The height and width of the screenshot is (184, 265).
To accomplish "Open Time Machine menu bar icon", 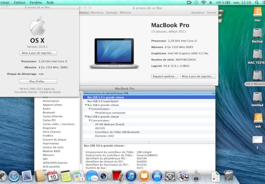I will click(196, 2).
